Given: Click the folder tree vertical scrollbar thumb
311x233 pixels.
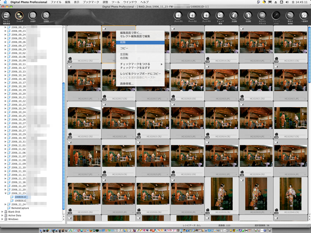Looking at the screenshot, I should pos(64,146).
